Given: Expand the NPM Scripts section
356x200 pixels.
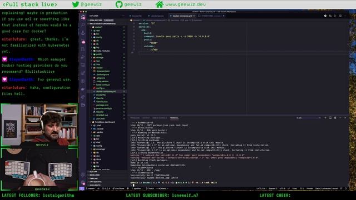Looking at the screenshot, I should coord(107,182).
